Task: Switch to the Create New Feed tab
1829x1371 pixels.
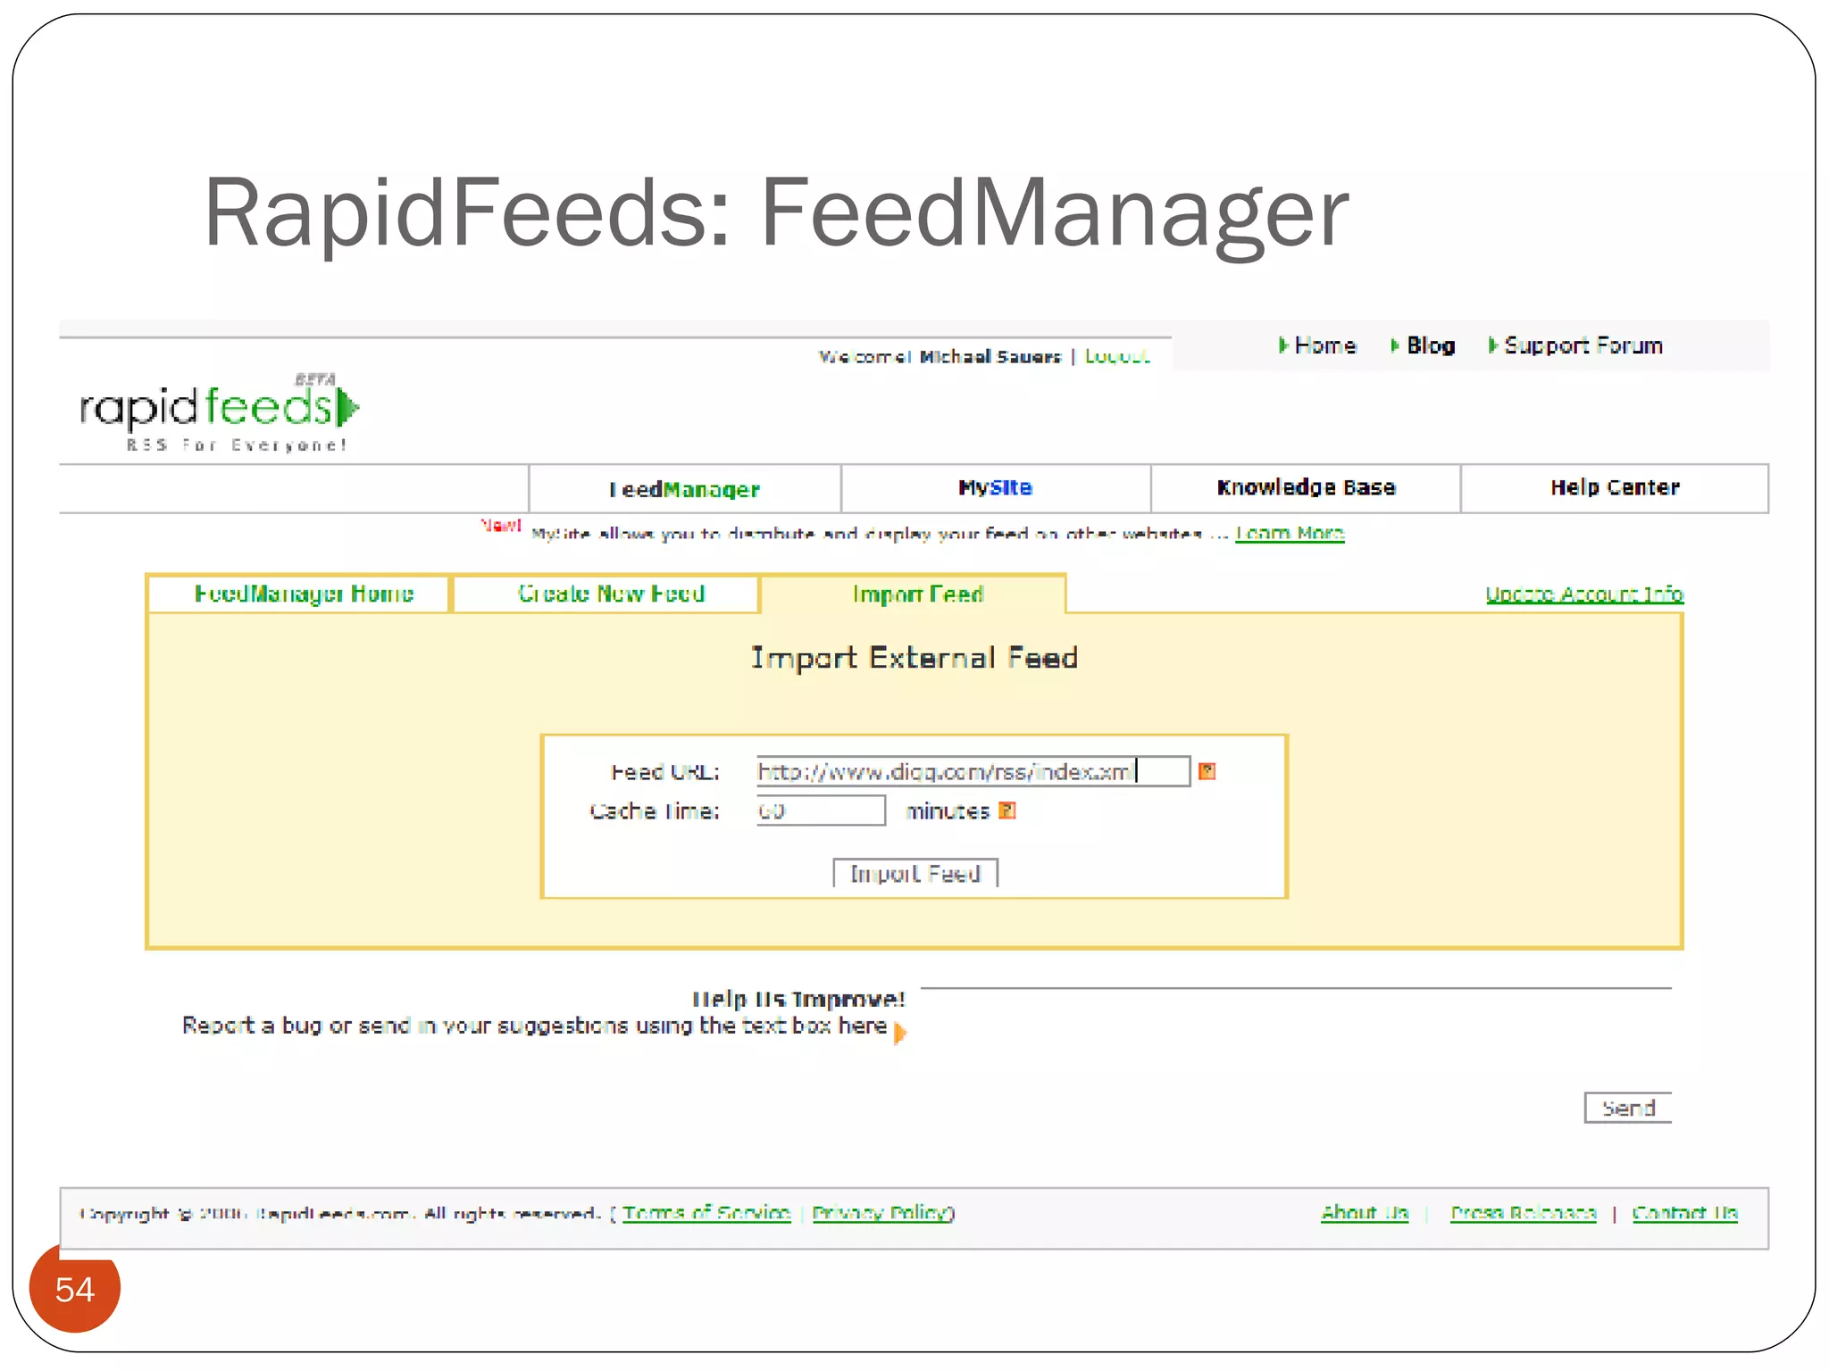Action: [x=607, y=594]
